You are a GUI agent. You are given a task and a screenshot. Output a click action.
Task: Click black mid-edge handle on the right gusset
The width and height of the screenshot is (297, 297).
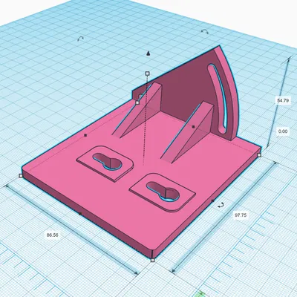(194, 127)
